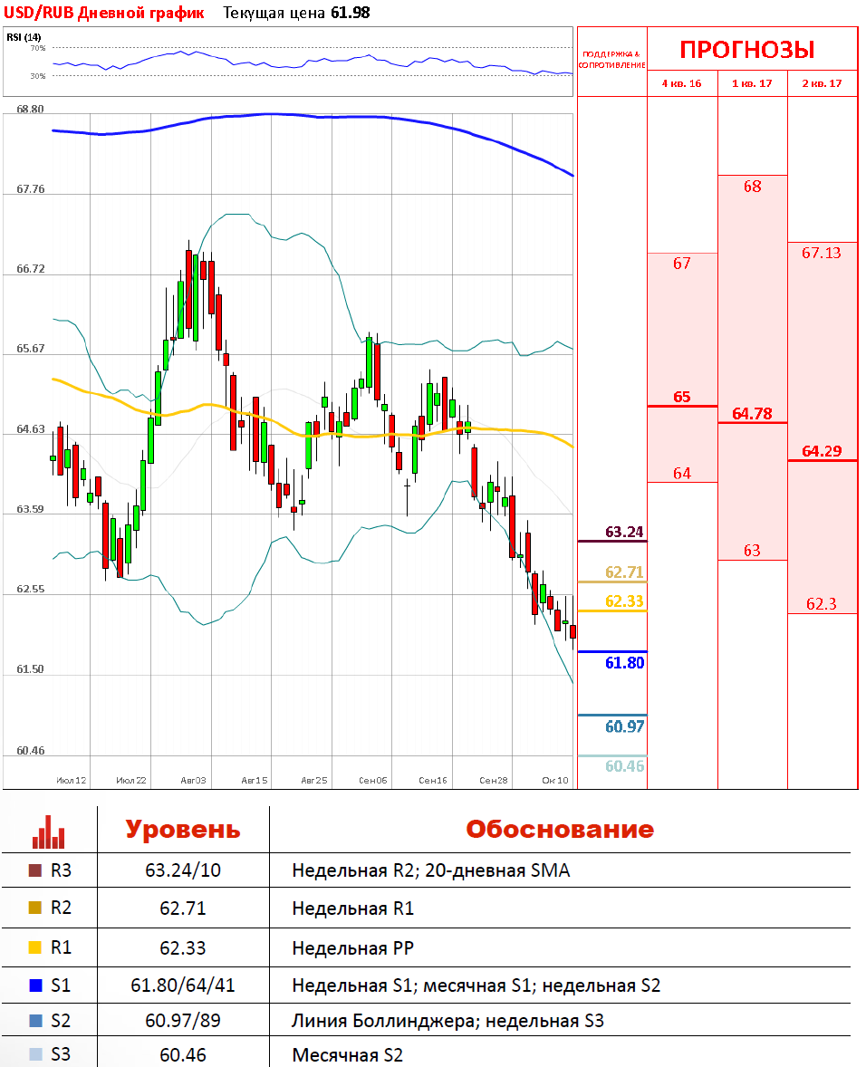This screenshot has width=866, height=1067.
Task: Select the brown R3 color square
Action: 35,871
